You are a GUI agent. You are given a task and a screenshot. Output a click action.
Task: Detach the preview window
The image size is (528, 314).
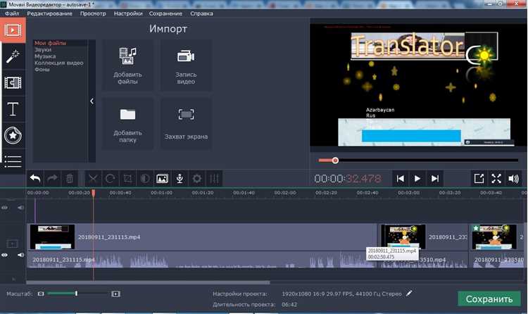[479, 179]
